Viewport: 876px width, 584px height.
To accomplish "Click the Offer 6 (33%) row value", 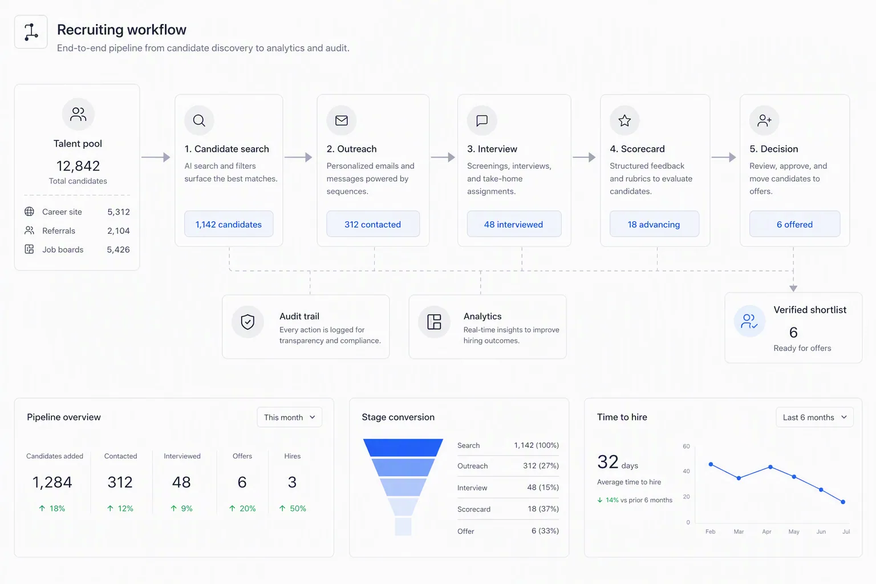I will tap(545, 530).
